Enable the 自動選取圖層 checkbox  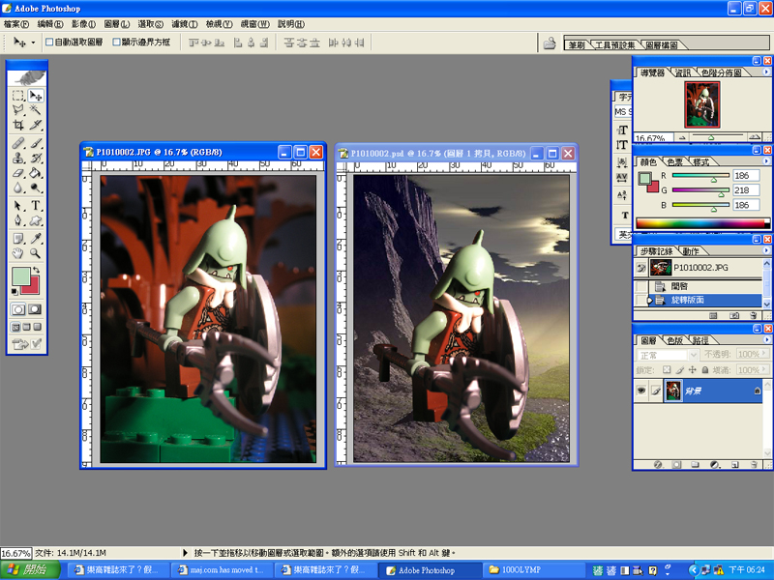50,43
